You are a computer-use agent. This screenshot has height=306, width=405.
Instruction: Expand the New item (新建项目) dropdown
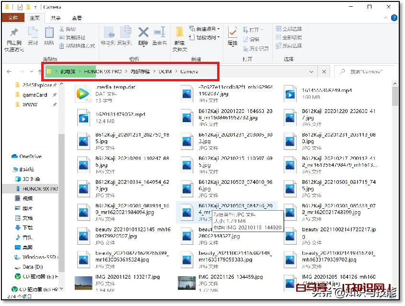(x=205, y=29)
